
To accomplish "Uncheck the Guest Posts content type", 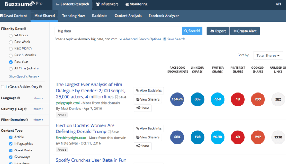I will (x=11, y=151).
